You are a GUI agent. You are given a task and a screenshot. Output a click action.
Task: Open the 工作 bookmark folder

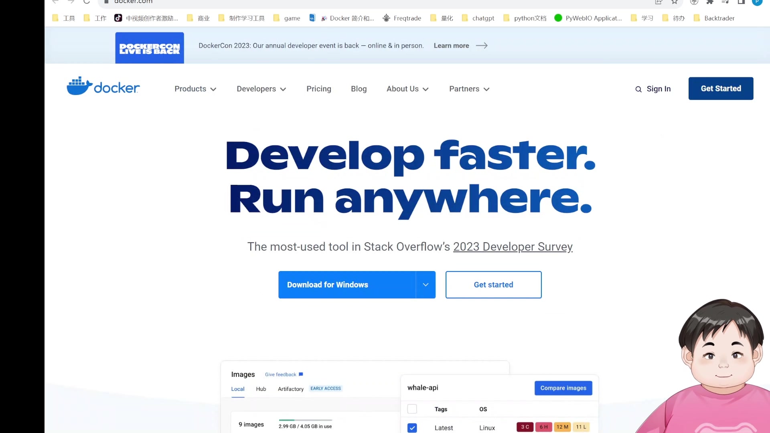95,18
